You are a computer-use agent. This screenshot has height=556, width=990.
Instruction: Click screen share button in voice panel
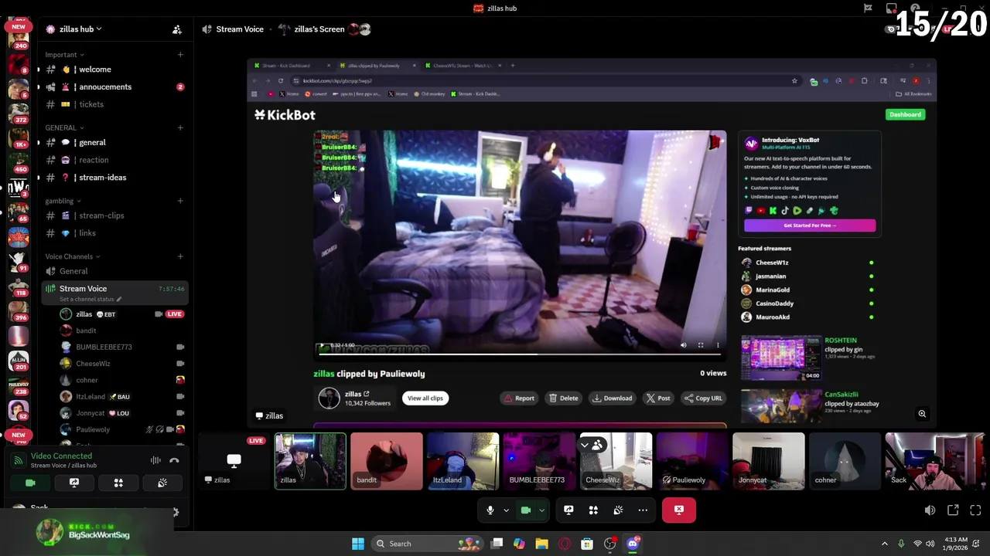click(74, 483)
